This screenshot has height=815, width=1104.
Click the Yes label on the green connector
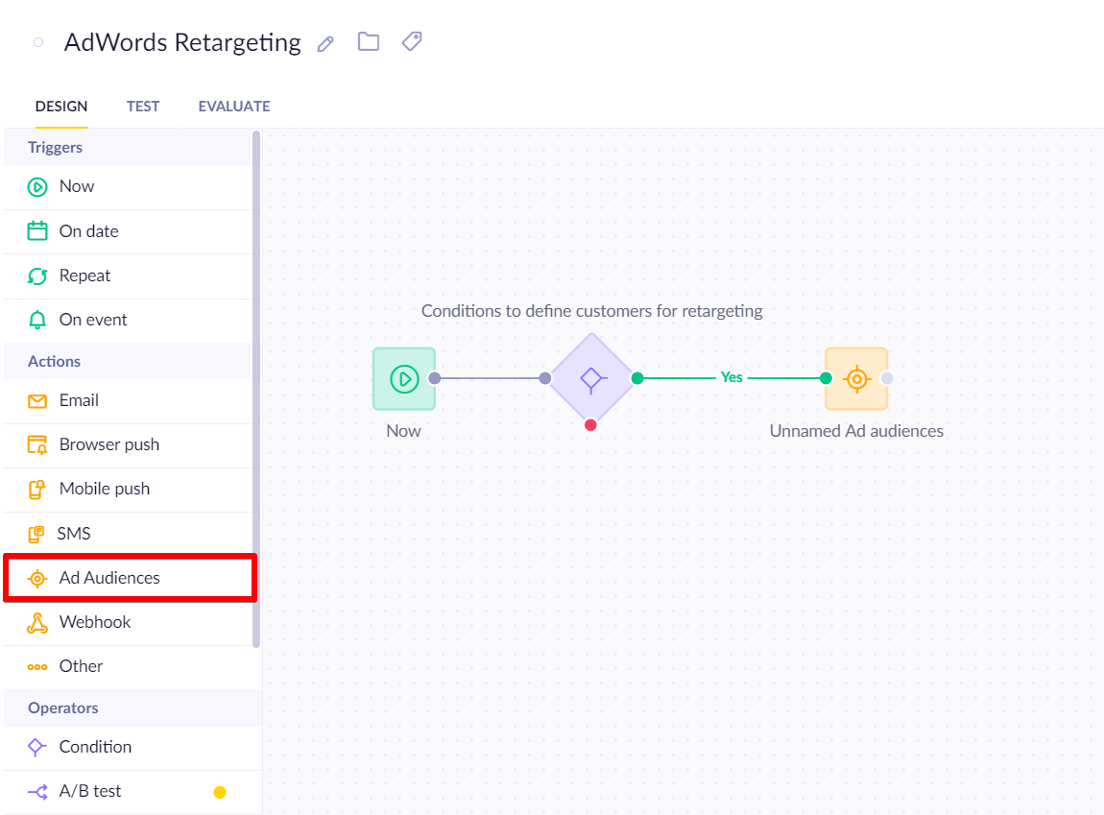click(x=732, y=378)
